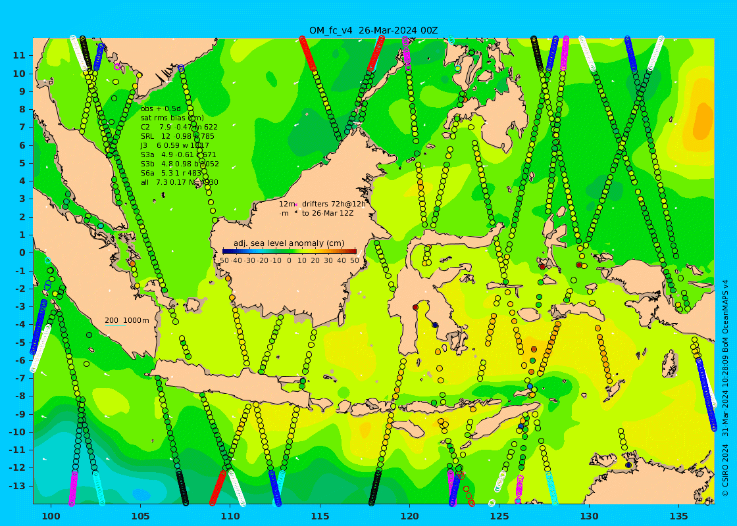Click longitude tick label 125

499,516
